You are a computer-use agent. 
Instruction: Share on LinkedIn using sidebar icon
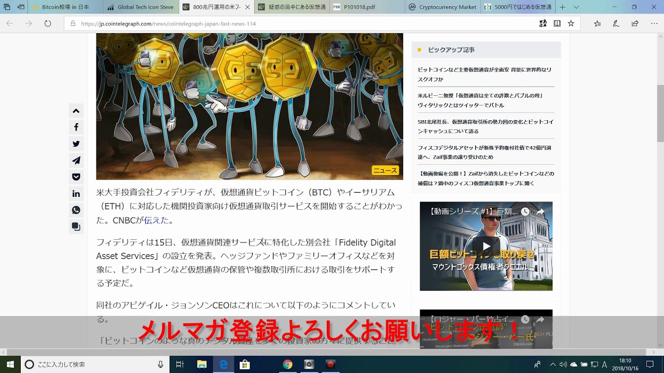76,194
